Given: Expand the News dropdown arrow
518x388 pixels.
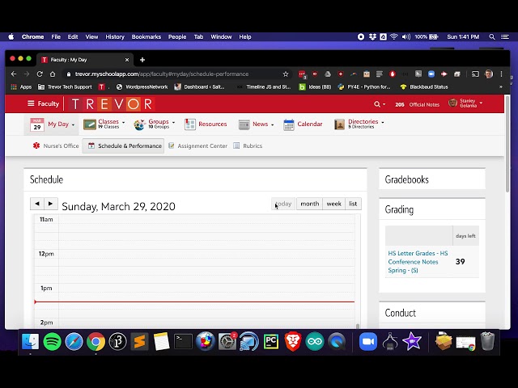Looking at the screenshot, I should 273,124.
